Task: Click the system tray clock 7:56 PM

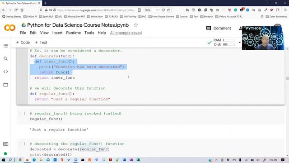Action: coord(273,160)
